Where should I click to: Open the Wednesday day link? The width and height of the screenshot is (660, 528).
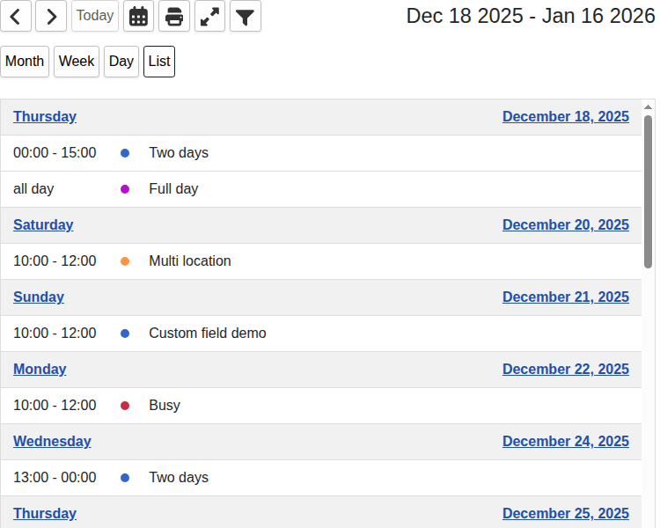(52, 442)
